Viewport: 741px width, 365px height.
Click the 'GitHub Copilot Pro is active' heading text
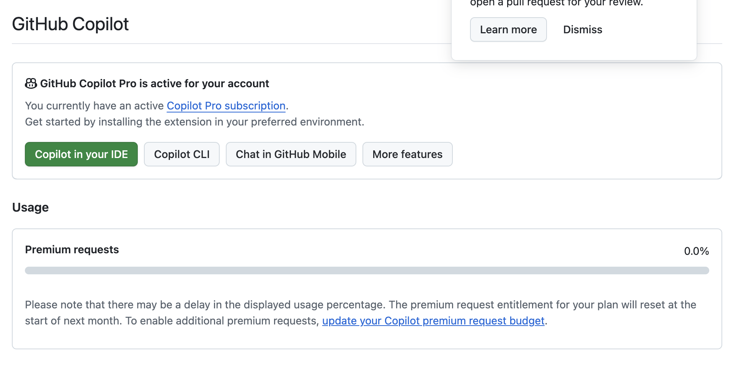(x=155, y=83)
